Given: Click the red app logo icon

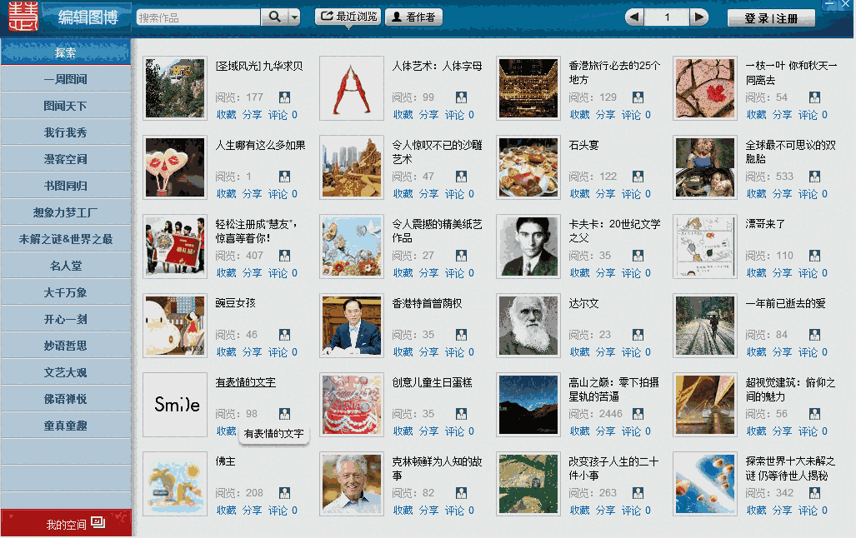Looking at the screenshot, I should point(23,17).
